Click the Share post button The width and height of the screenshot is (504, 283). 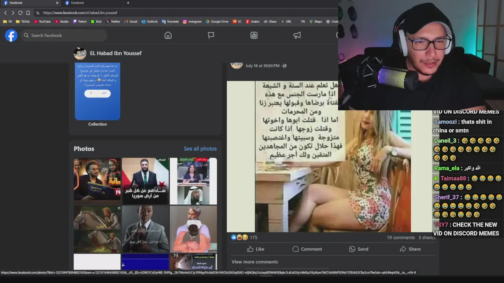click(x=410, y=249)
